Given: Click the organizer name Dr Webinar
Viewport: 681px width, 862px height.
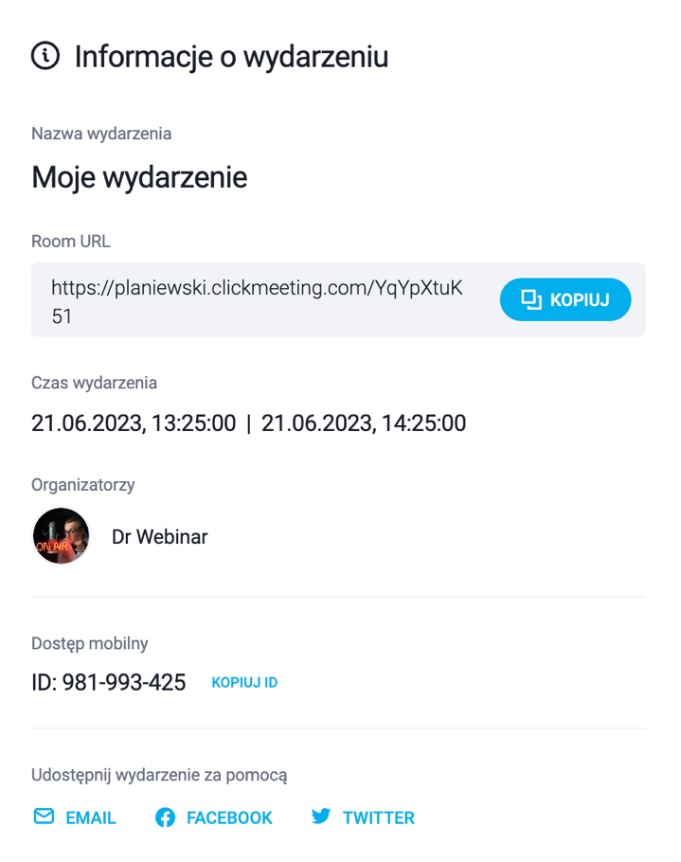Looking at the screenshot, I should [x=159, y=537].
